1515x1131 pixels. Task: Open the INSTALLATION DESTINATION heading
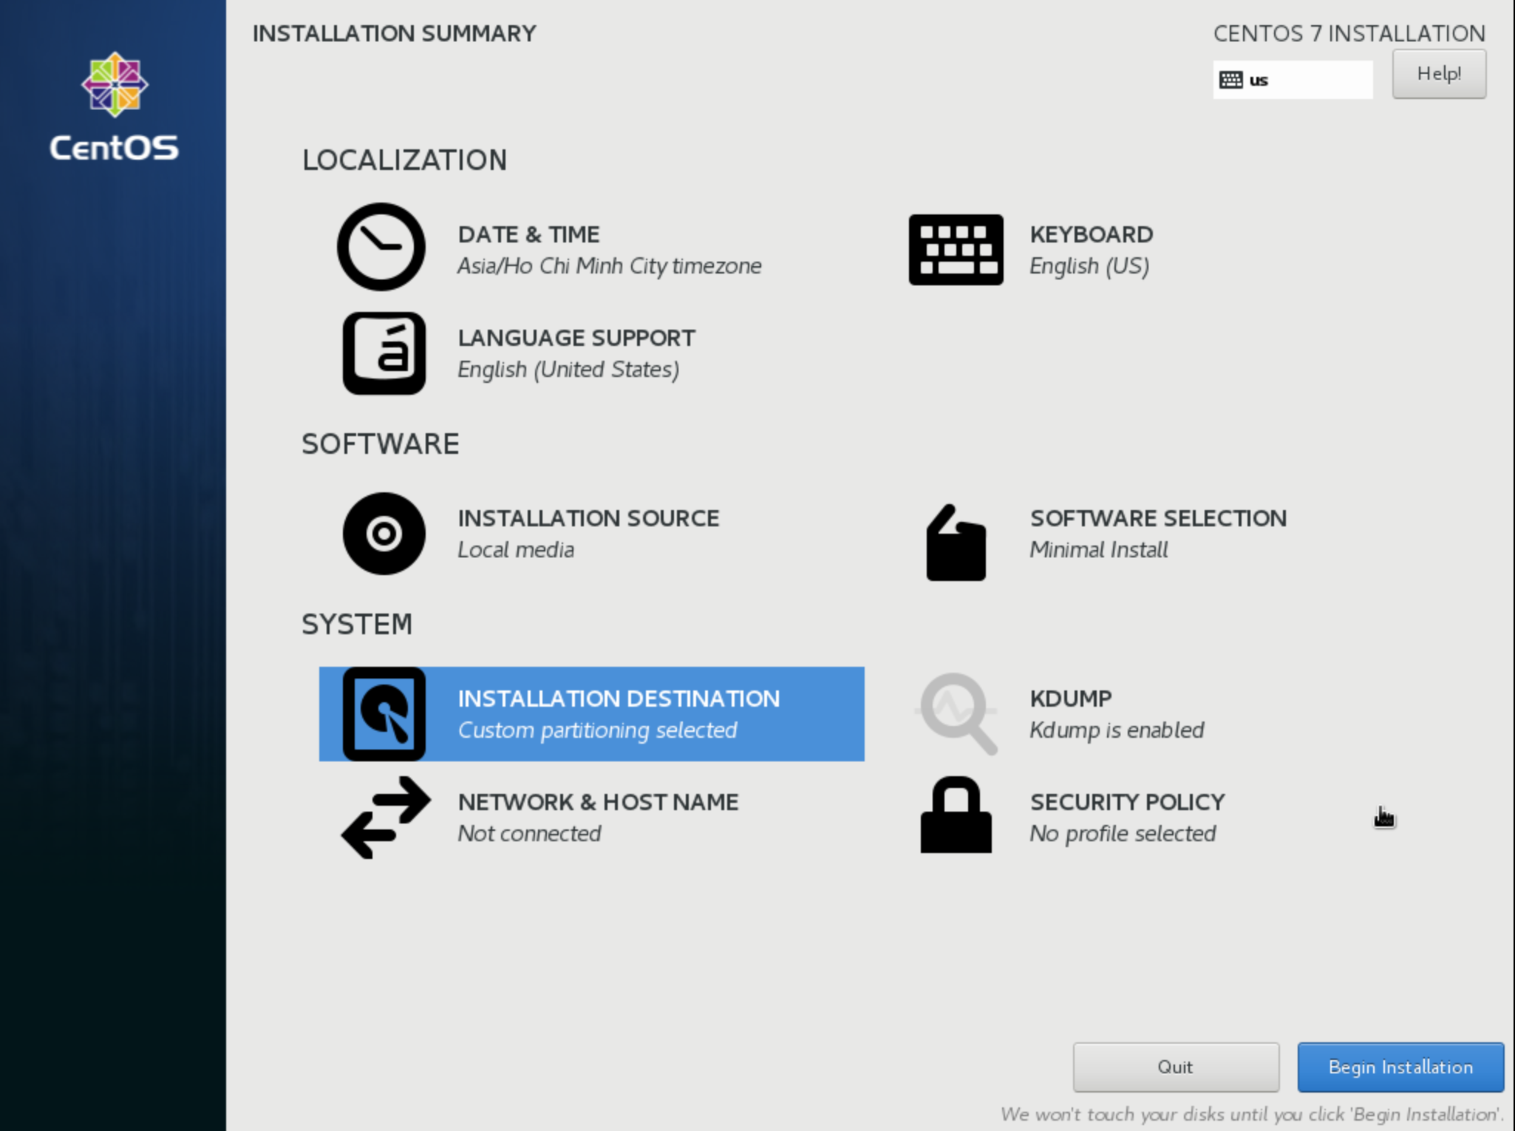pyautogui.click(x=619, y=699)
